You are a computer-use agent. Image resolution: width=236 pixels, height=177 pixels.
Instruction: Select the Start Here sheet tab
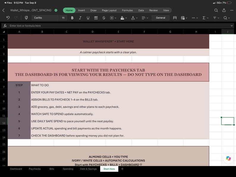click(x=109, y=169)
